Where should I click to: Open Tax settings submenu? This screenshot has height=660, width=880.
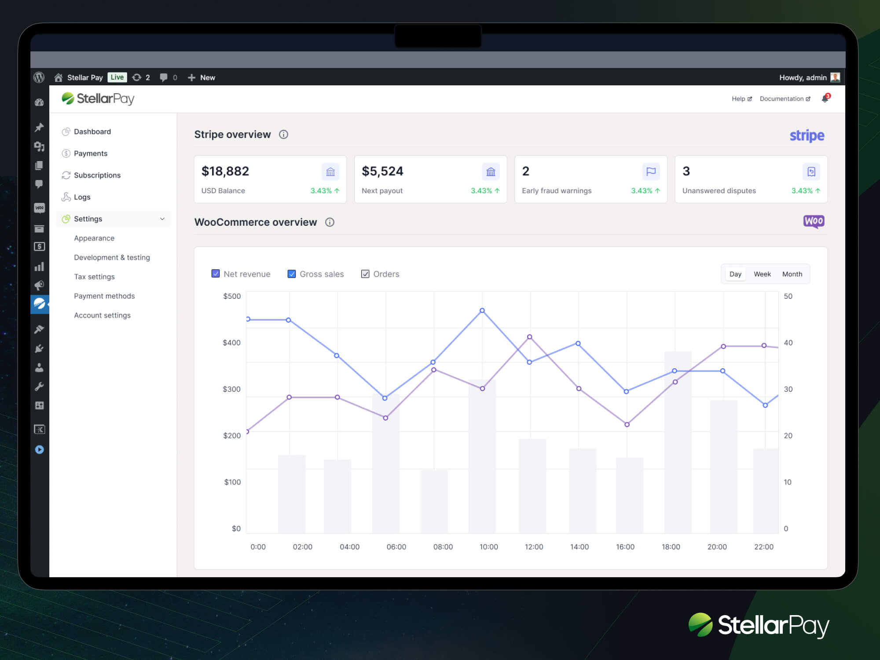[x=94, y=277]
